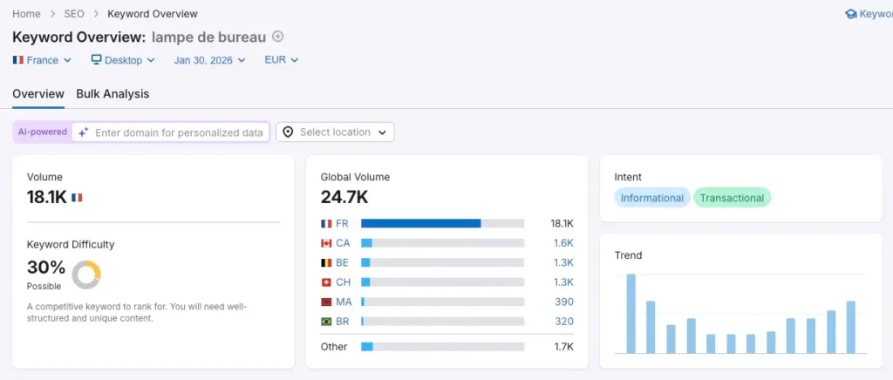The height and width of the screenshot is (380, 893).
Task: Click the France flag next to Volume 18.1K
Action: point(77,197)
